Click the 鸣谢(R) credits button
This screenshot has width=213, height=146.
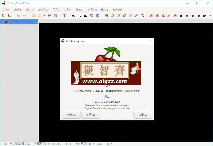71,115
